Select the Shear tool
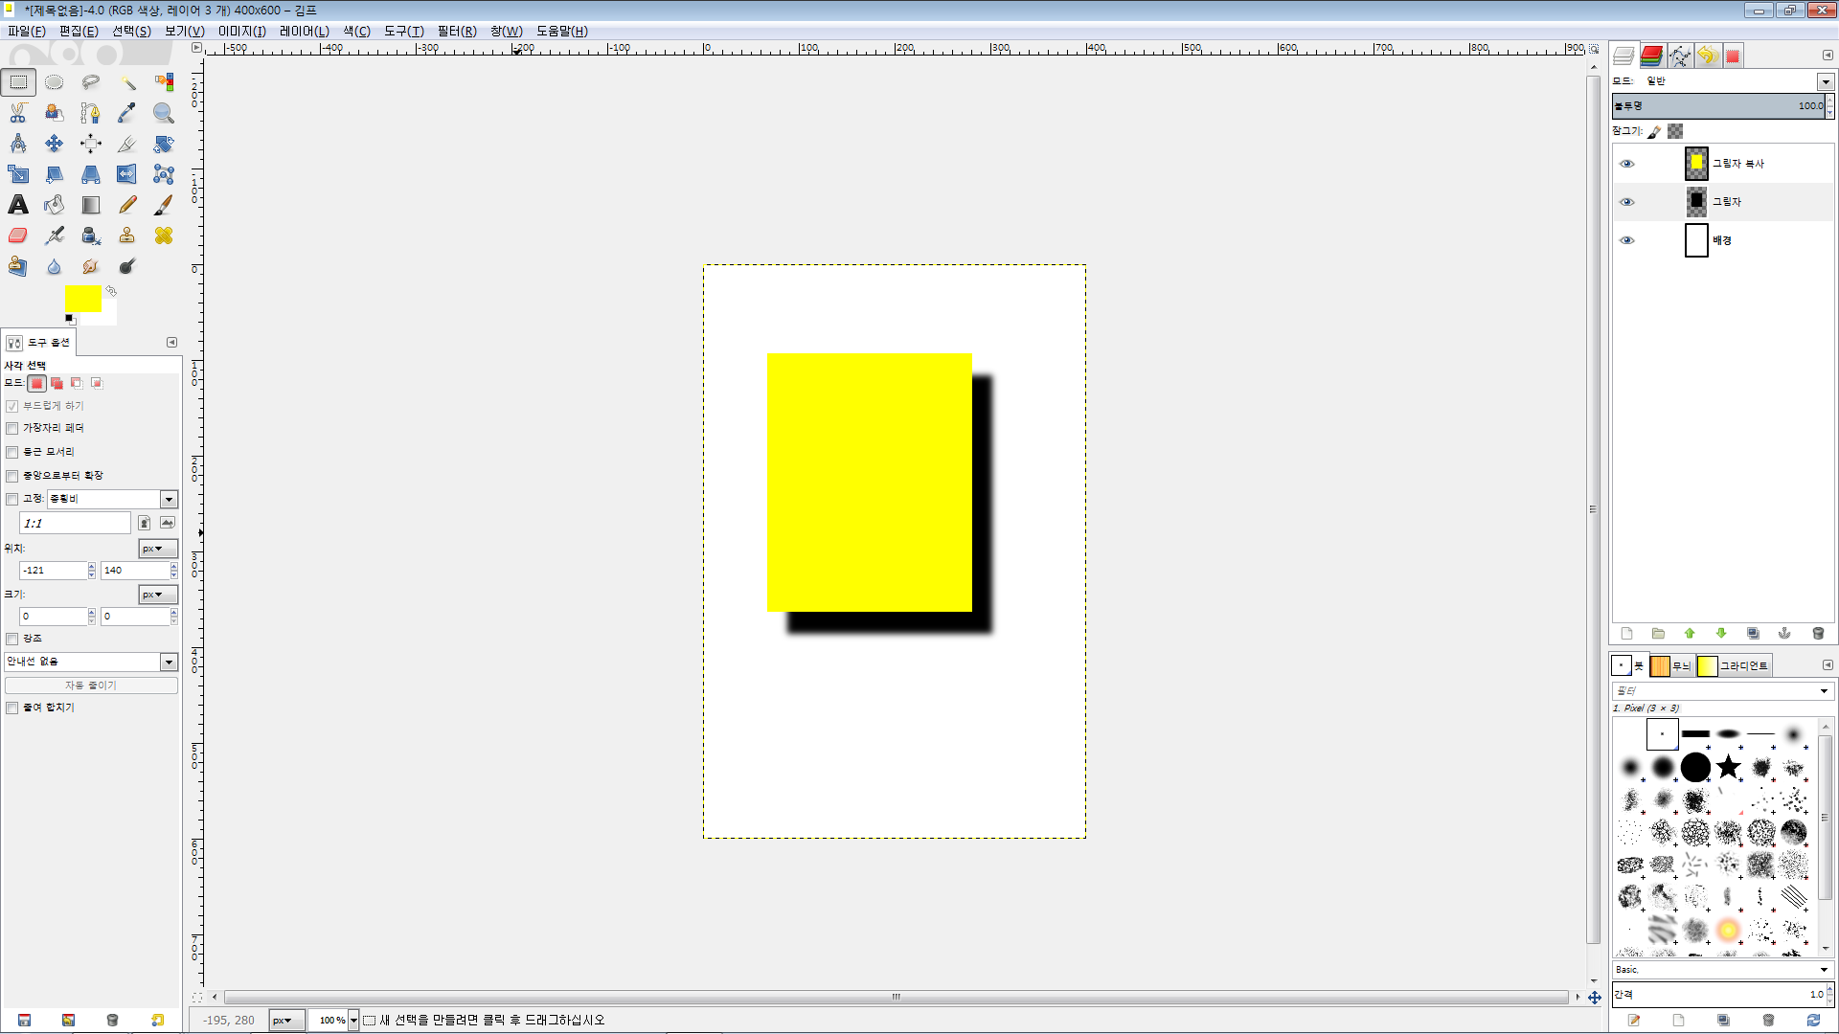This screenshot has height=1034, width=1839. point(55,174)
